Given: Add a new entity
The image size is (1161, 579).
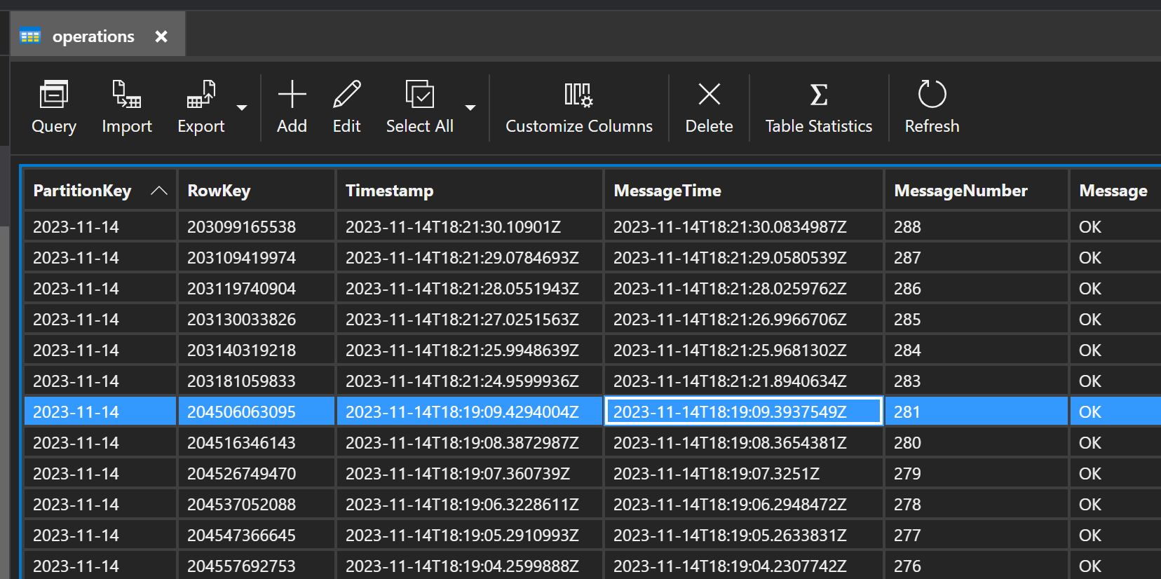Looking at the screenshot, I should 292,107.
